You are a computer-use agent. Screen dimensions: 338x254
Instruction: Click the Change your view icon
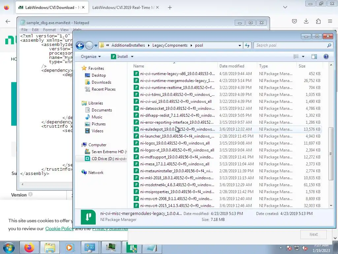pyautogui.click(x=296, y=57)
